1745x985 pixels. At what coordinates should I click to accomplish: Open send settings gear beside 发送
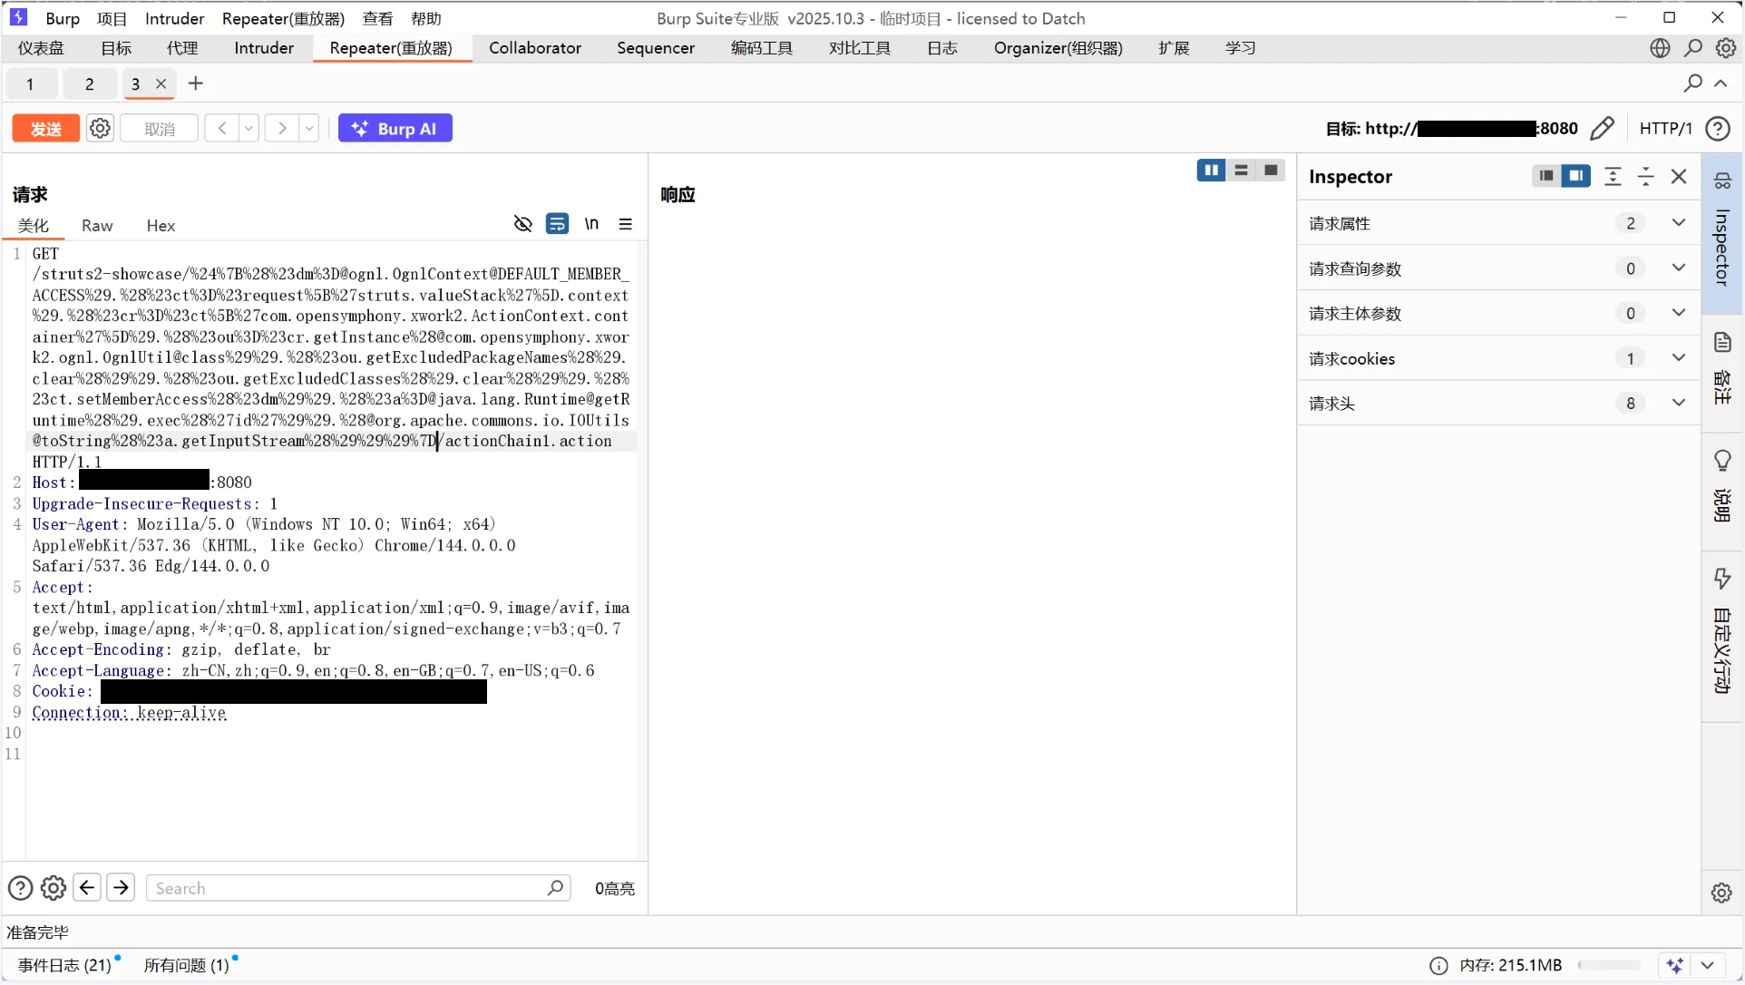tap(100, 129)
